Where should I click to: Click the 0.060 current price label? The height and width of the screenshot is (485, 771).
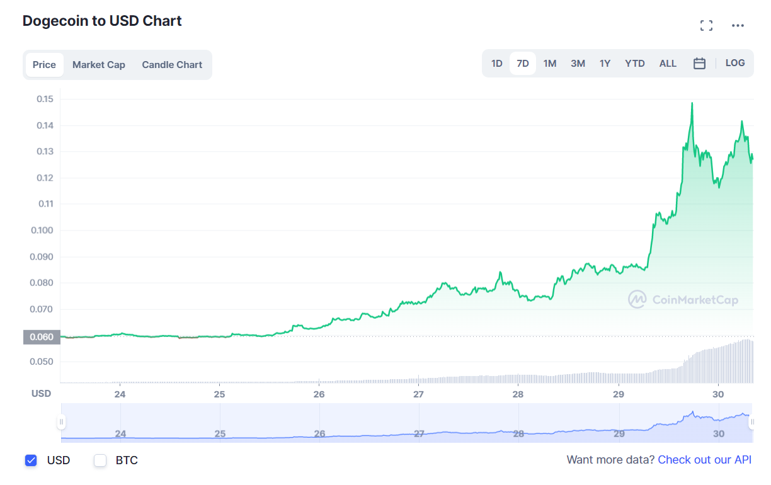click(x=42, y=337)
